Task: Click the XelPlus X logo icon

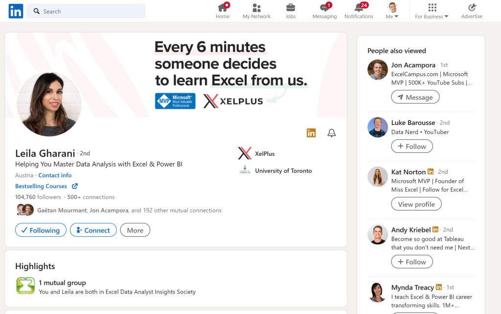Action: point(245,153)
